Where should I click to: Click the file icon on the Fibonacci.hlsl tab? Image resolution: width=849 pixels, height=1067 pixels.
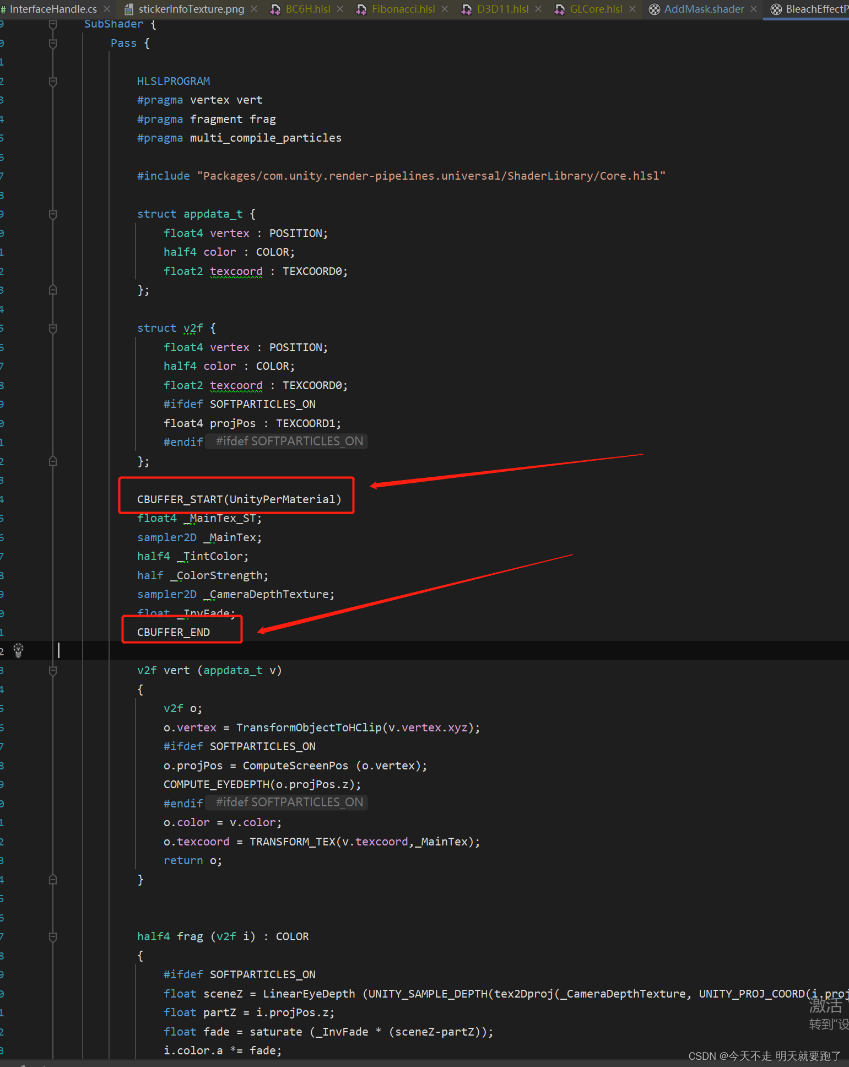[x=361, y=9]
